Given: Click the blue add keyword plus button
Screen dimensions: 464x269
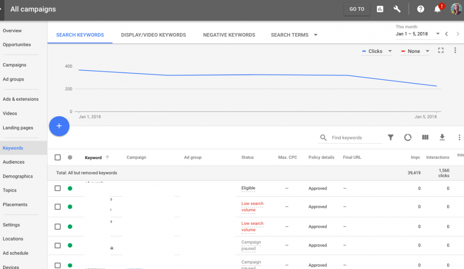Looking at the screenshot, I should point(59,126).
